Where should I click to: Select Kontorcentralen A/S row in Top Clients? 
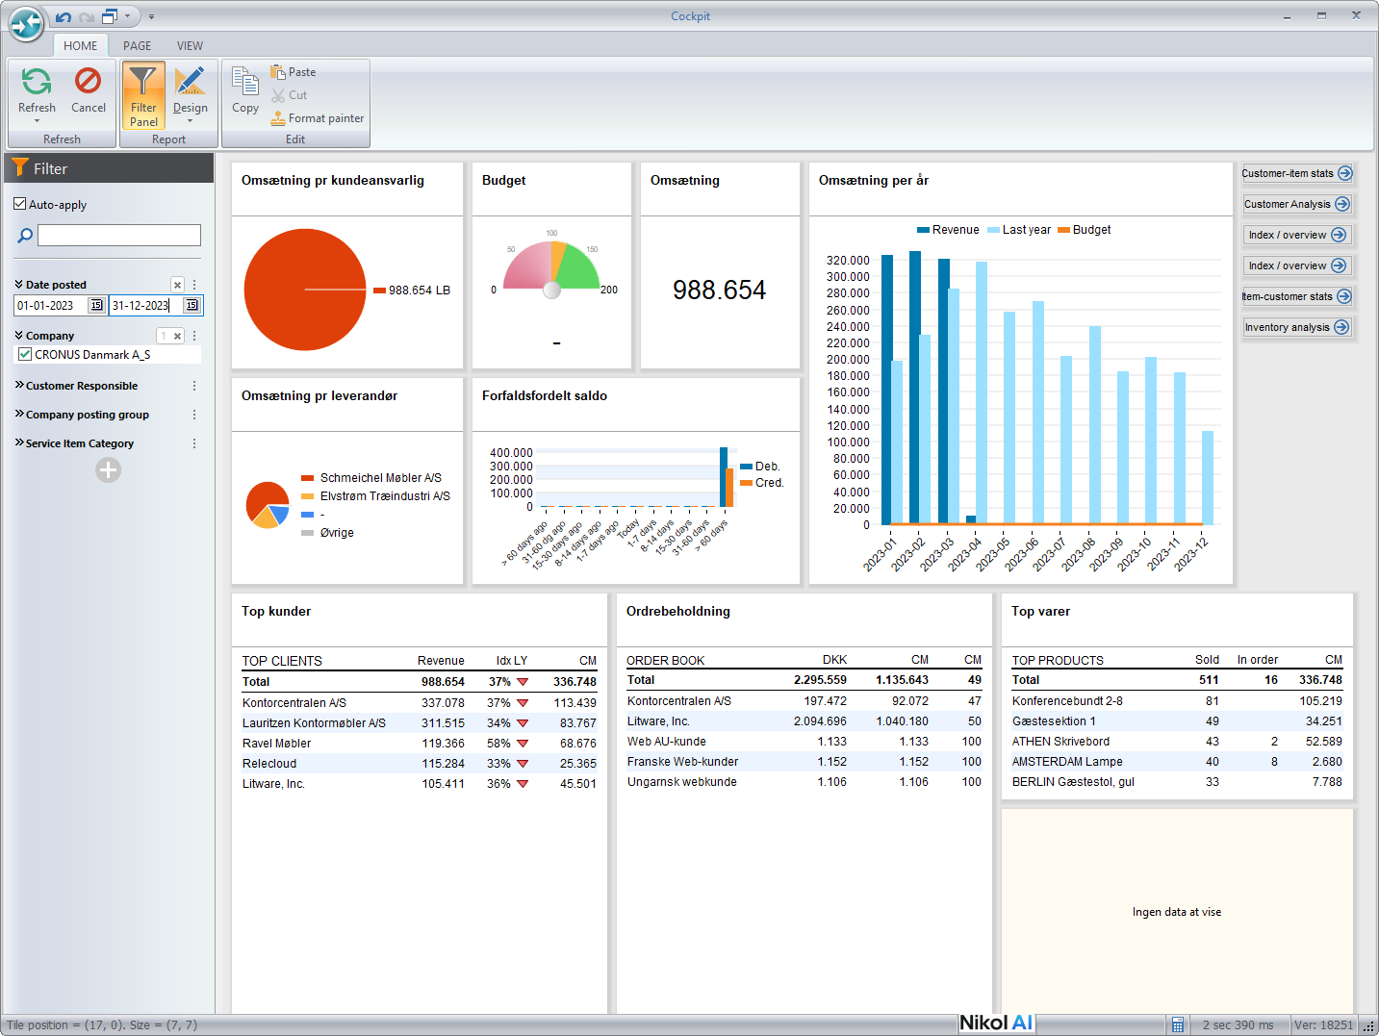pos(420,703)
